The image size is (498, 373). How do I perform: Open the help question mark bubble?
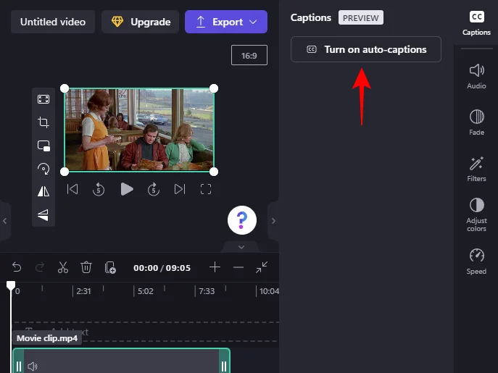click(242, 220)
